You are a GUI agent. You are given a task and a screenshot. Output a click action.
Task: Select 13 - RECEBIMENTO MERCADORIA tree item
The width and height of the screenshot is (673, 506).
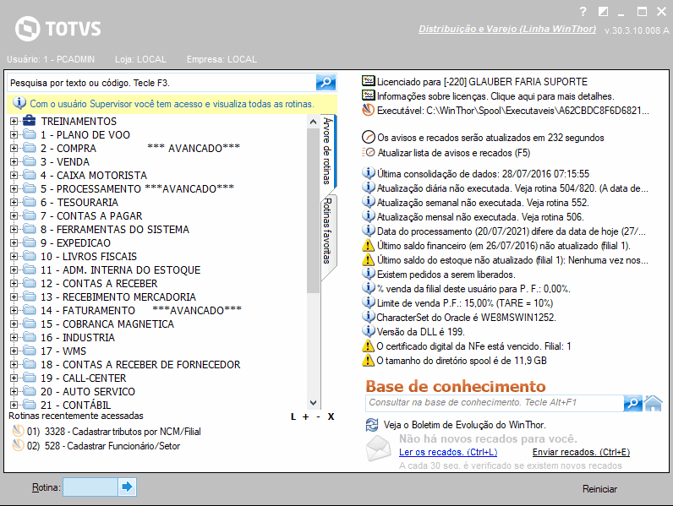(x=118, y=297)
